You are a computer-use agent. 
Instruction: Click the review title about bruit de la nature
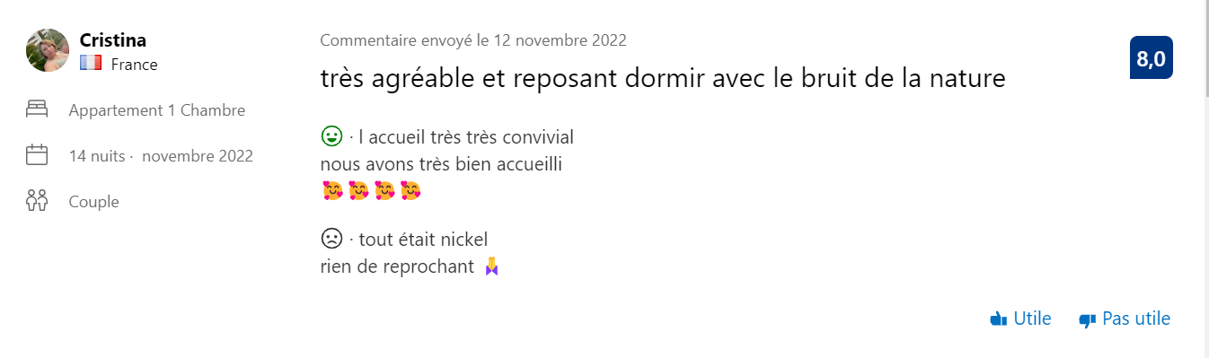(663, 79)
